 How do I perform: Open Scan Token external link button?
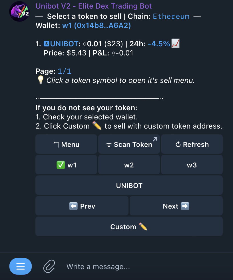point(129,144)
